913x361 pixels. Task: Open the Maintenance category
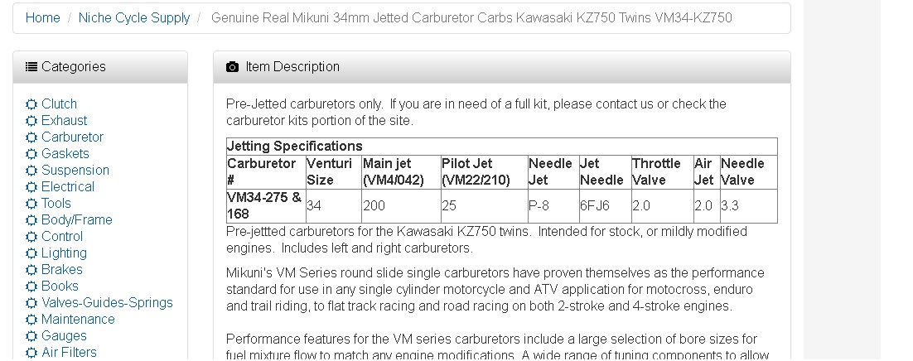point(78,320)
